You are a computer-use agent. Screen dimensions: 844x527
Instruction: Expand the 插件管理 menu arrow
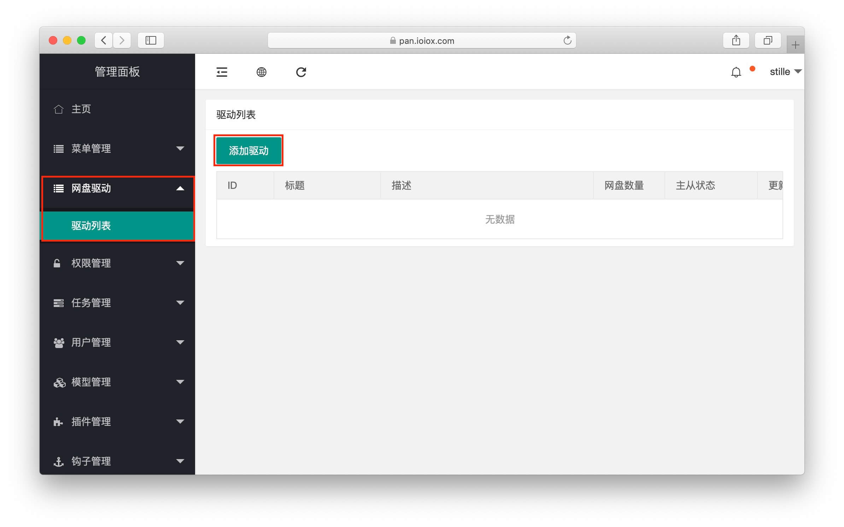point(180,422)
